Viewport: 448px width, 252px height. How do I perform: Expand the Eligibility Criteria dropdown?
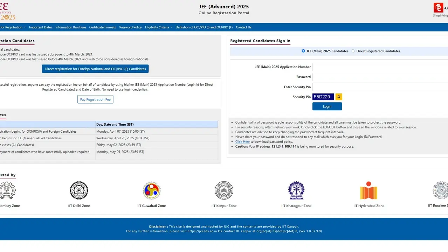[x=158, y=27]
